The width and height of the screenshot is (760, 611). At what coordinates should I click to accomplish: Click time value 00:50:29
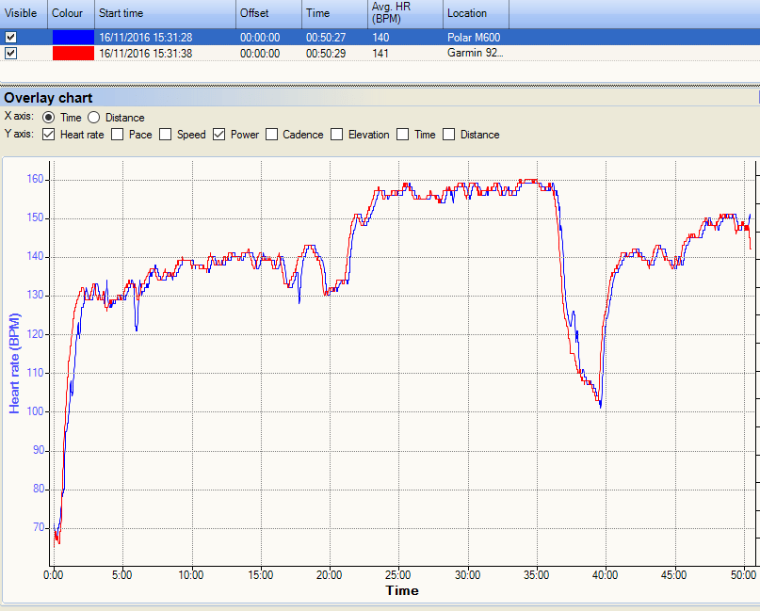point(326,54)
